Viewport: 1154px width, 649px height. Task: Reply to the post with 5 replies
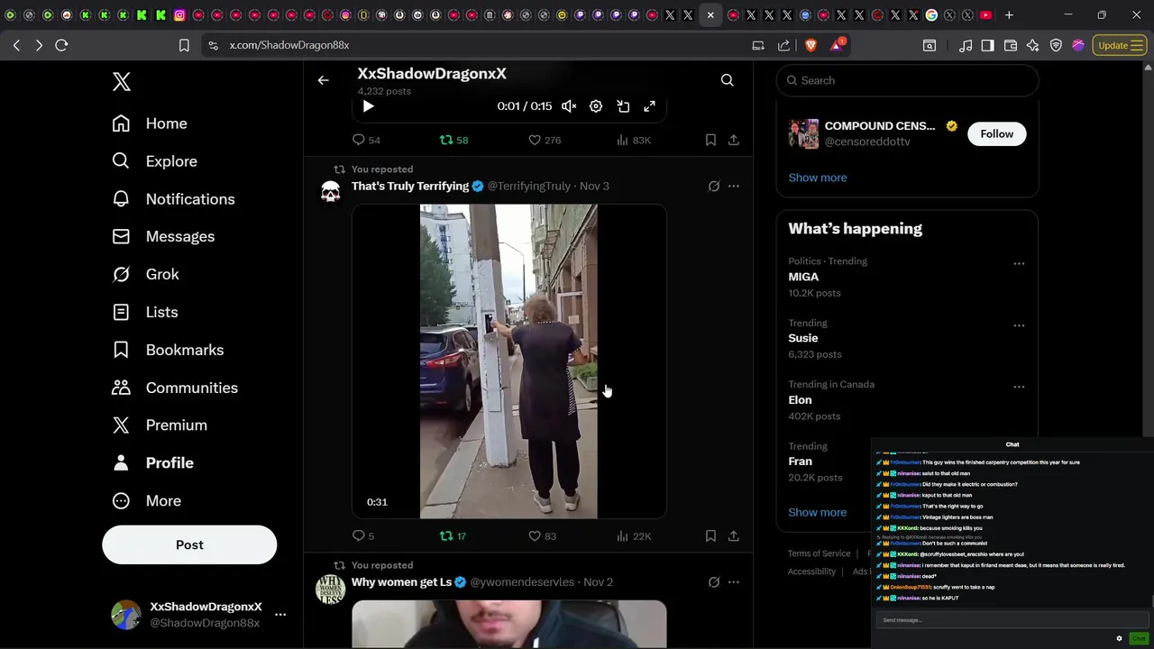pyautogui.click(x=363, y=535)
